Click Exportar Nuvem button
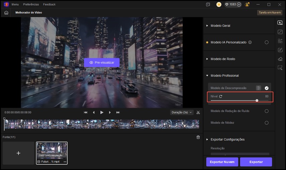Screen dimensions: 286x170 point(222,162)
